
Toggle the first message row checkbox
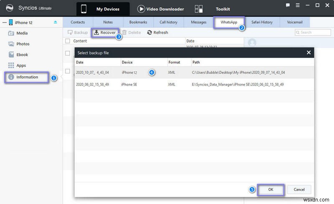[x=68, y=53]
